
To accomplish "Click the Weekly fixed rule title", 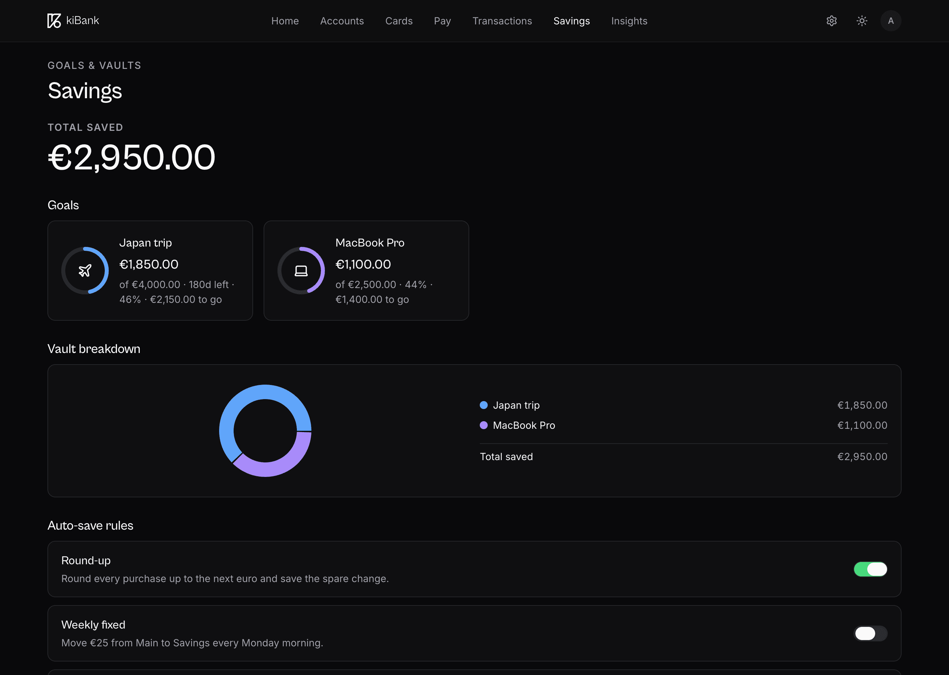I will click(93, 625).
